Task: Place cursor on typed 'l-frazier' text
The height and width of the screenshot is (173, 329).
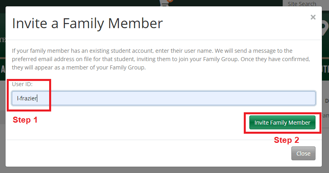Action: pyautogui.click(x=27, y=98)
